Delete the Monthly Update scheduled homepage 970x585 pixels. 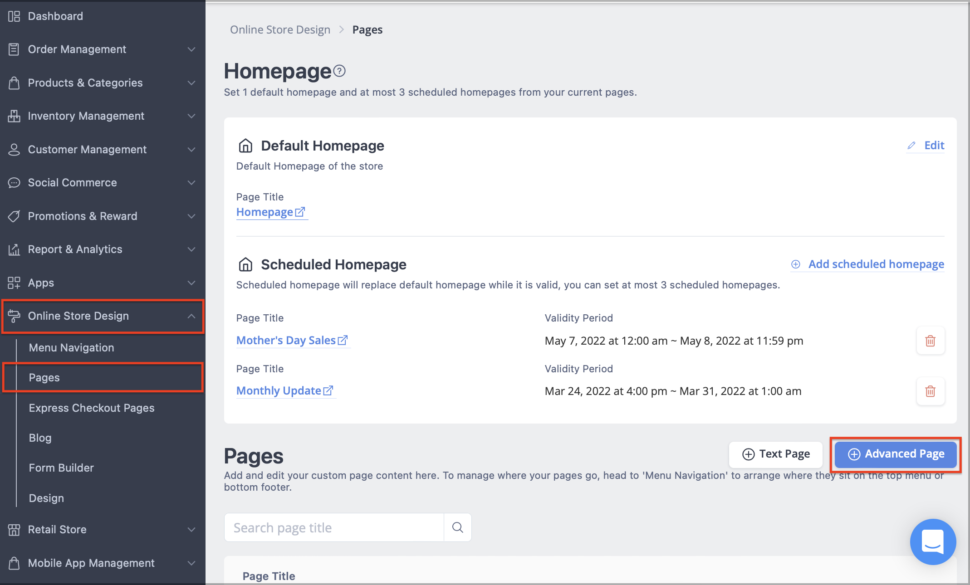tap(931, 391)
